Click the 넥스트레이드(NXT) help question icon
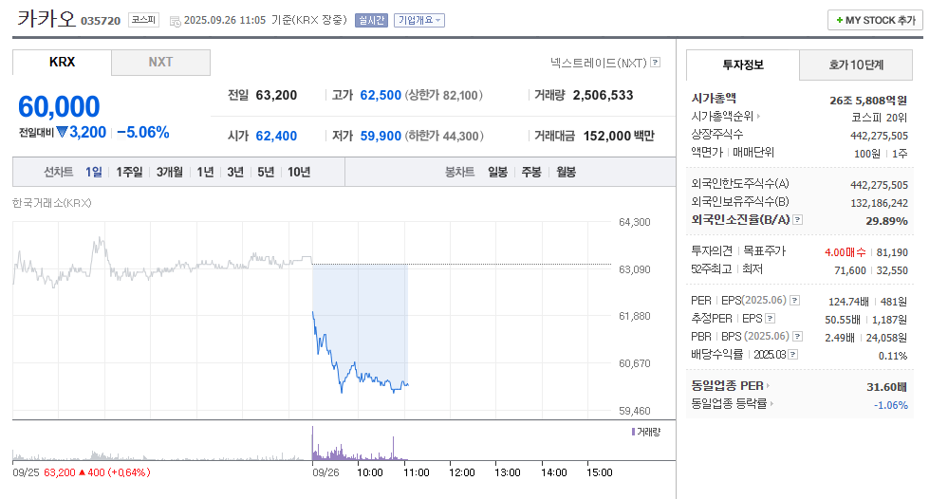The height and width of the screenshot is (499, 948). point(655,63)
